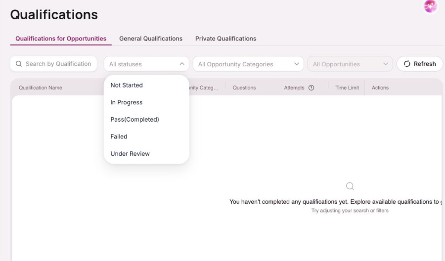Click the empty-state magnifier icon
Screen dimensions: 445x261
click(350, 186)
